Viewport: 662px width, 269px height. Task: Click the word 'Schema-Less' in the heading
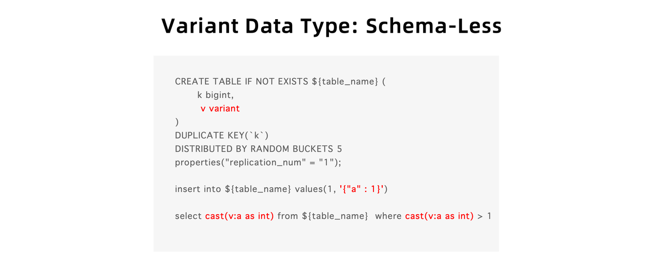pyautogui.click(x=433, y=26)
